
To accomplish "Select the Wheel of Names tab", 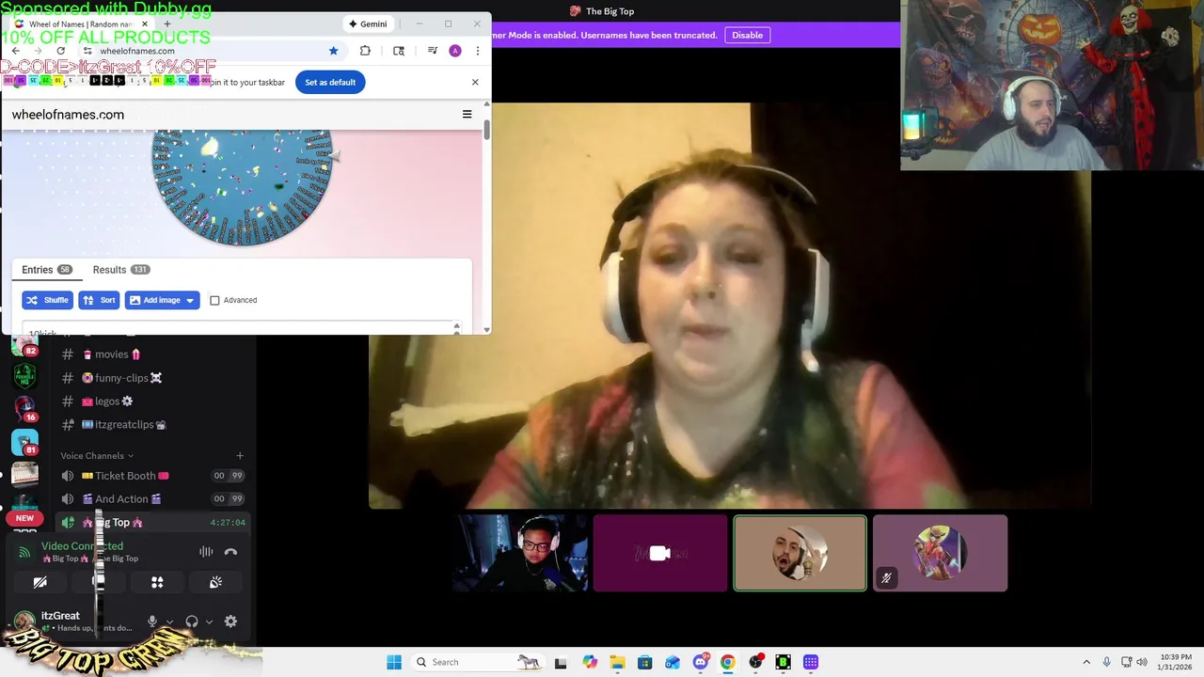I will 80,24.
